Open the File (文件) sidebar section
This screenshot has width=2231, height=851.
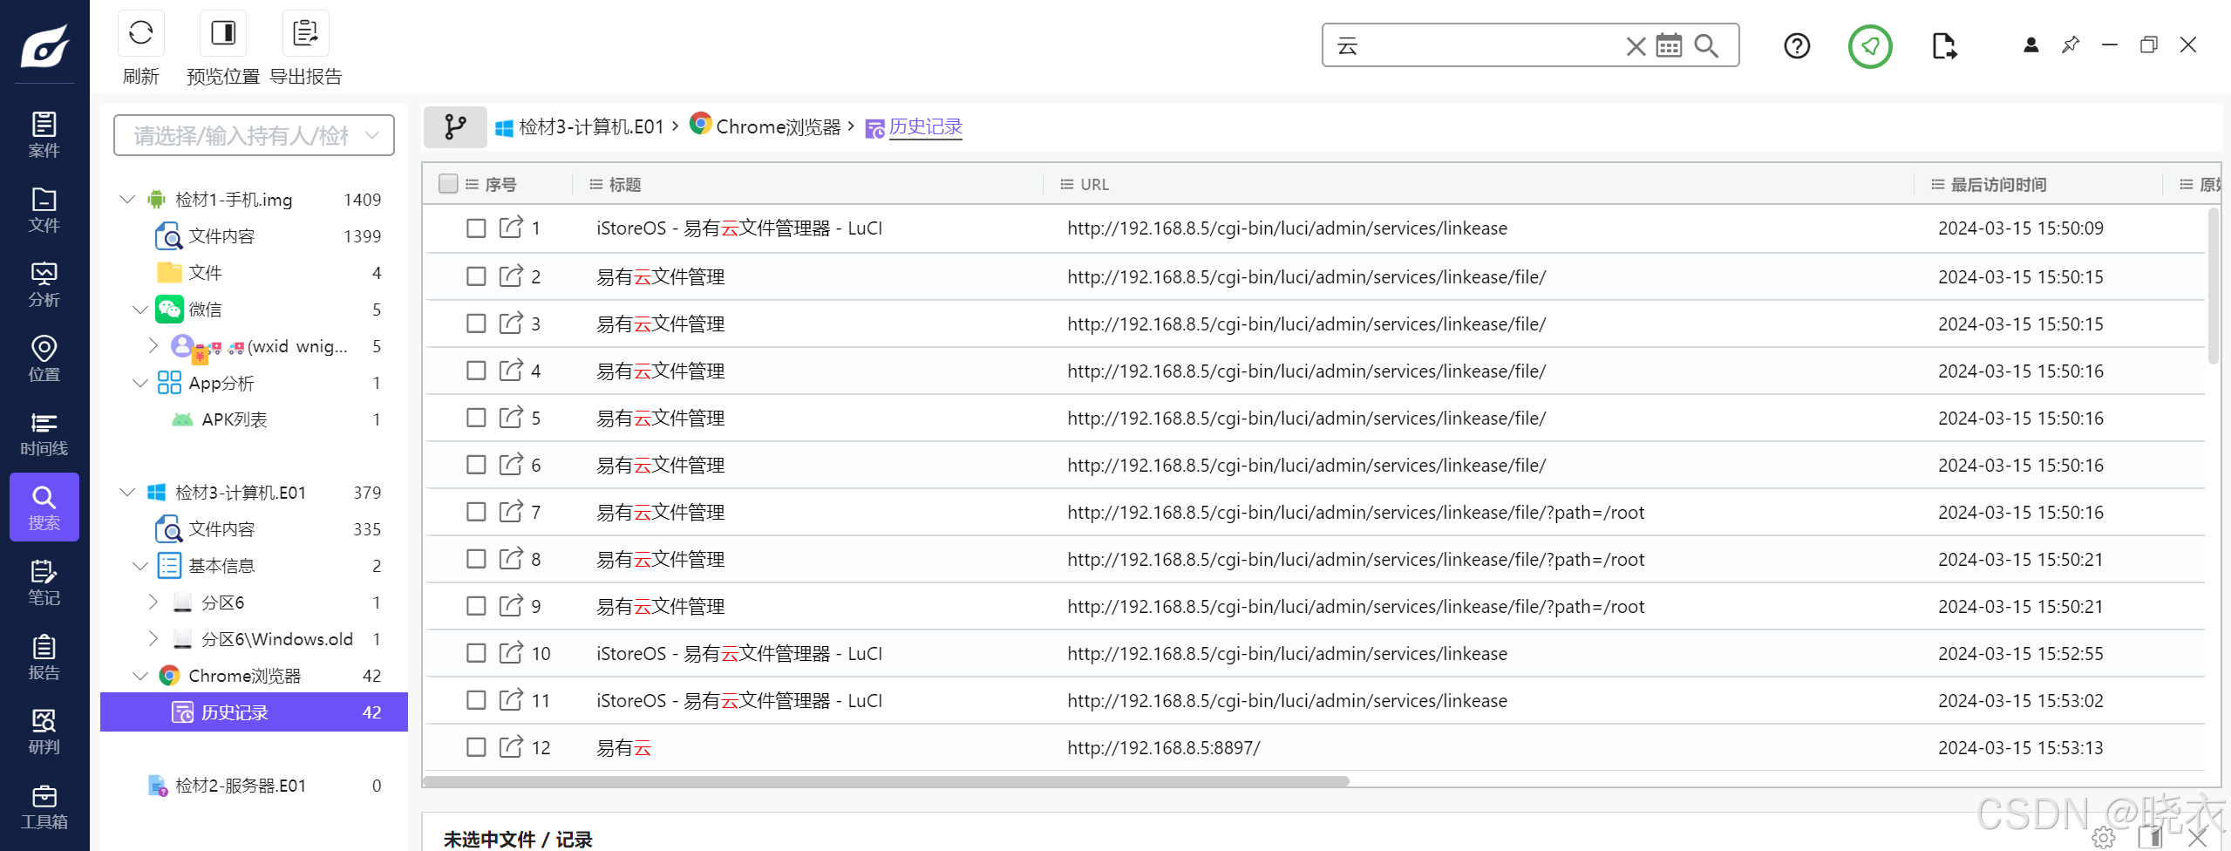point(44,210)
